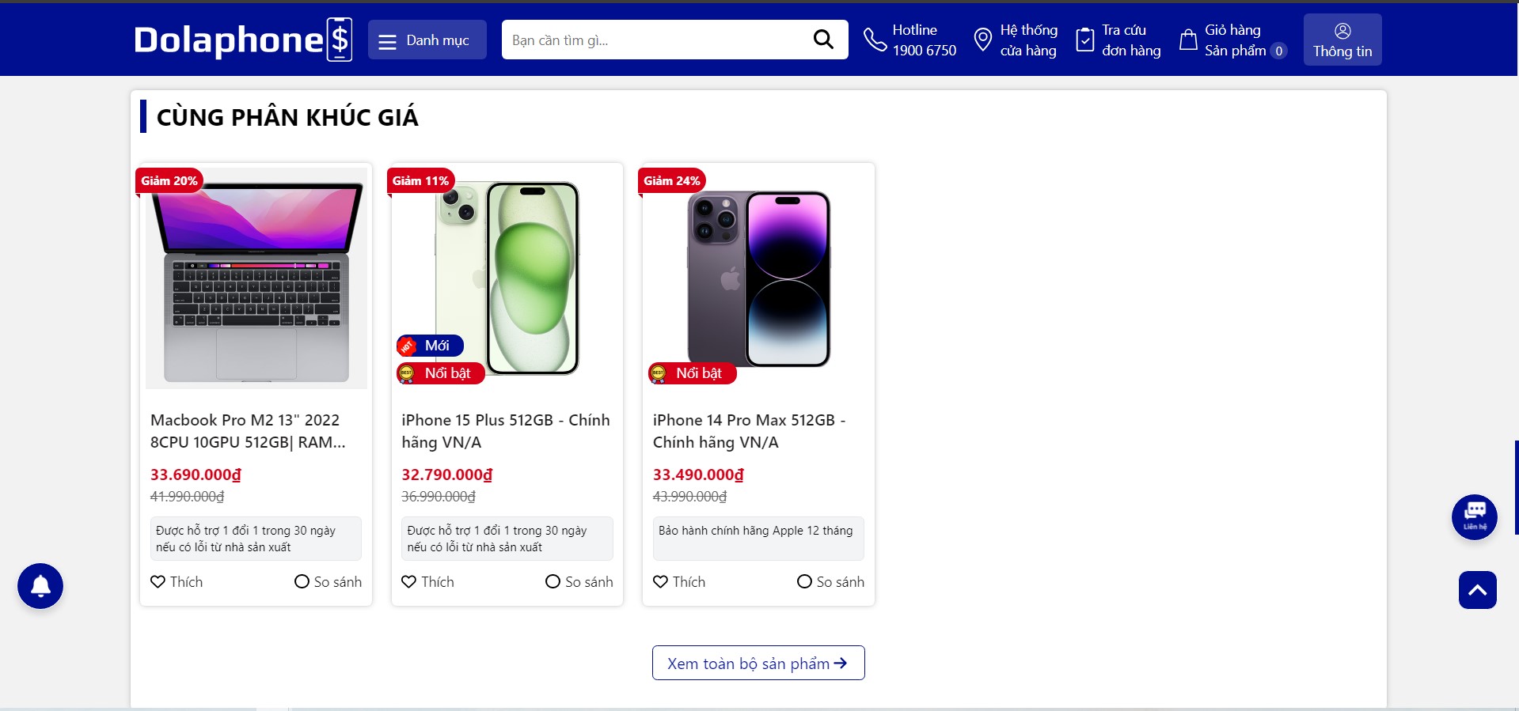Focus the Bạn cần tìm gì search field

point(653,40)
